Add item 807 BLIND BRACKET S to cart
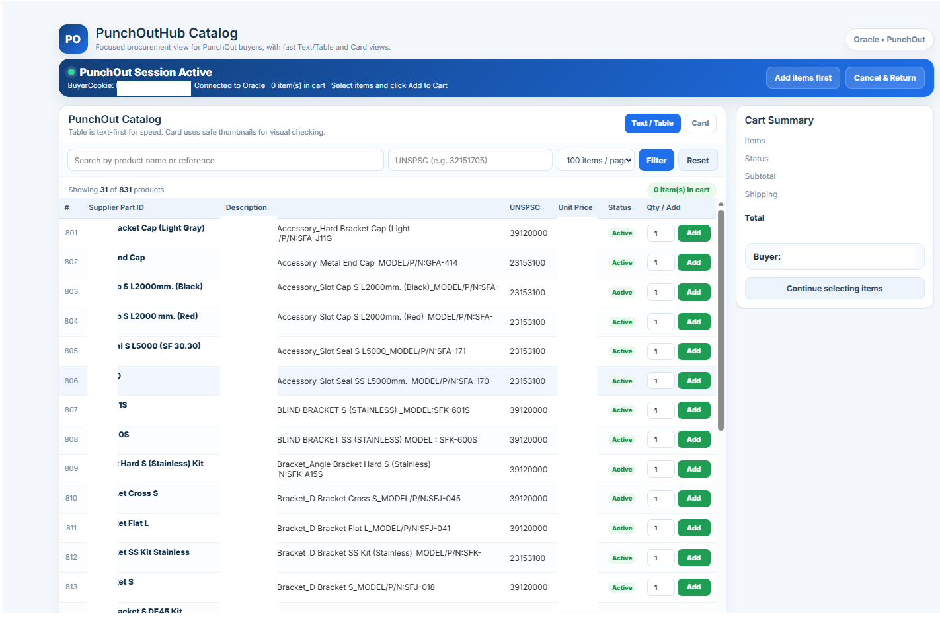This screenshot has height=621, width=940. (693, 410)
